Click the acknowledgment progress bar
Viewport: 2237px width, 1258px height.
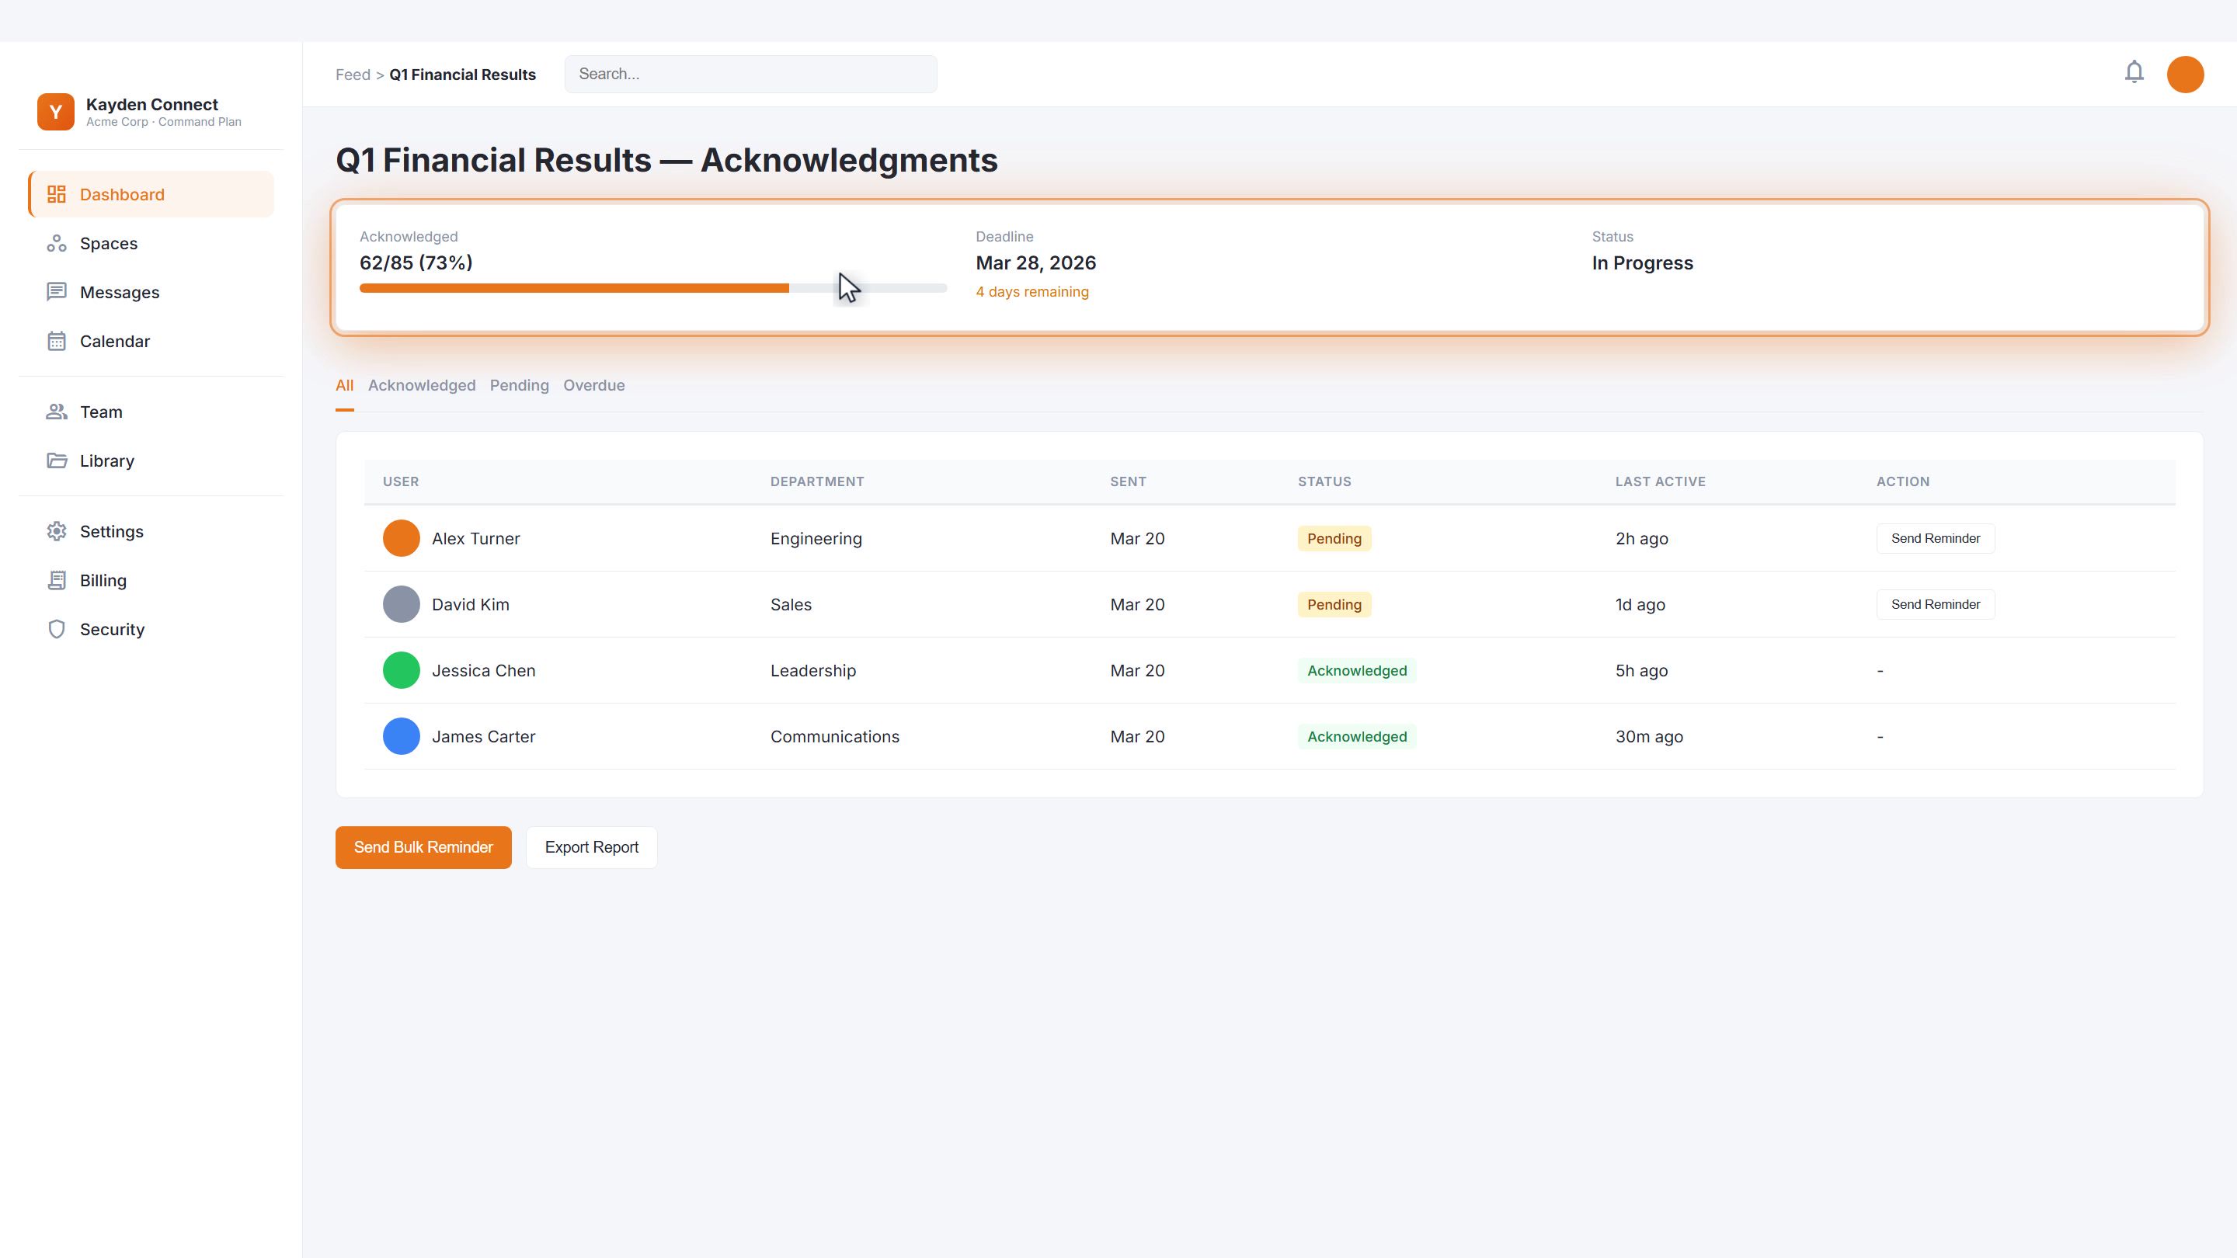click(x=653, y=288)
